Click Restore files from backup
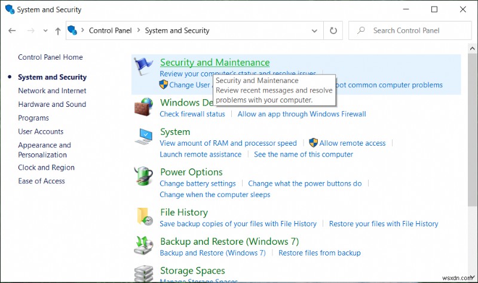 (x=320, y=253)
